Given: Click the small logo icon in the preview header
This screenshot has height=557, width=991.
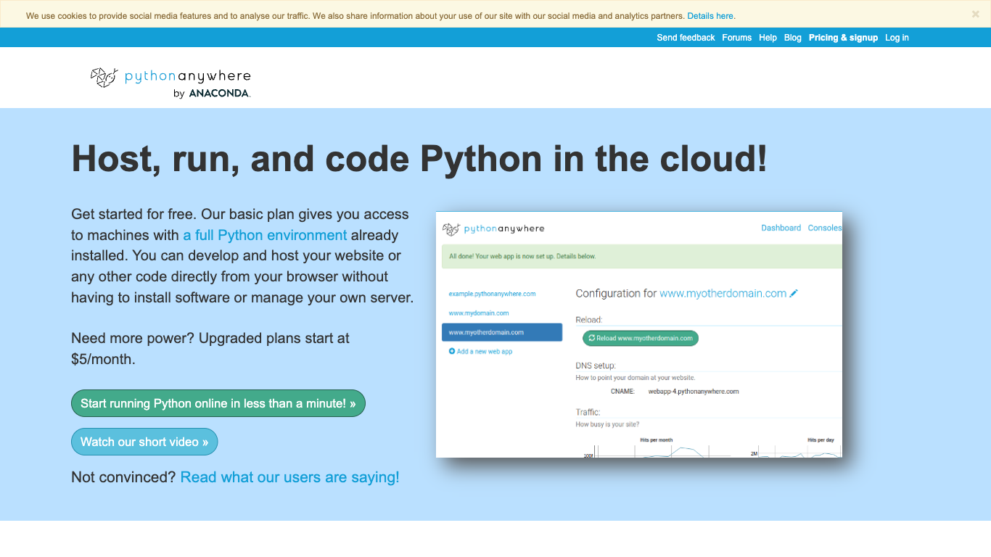Looking at the screenshot, I should point(451,229).
